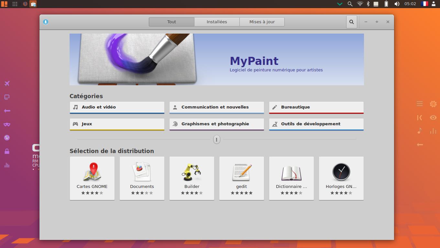Screen dimensions: 440x248
Task: Click the orange music note icon on the right desktop strip
Action: click(x=420, y=131)
